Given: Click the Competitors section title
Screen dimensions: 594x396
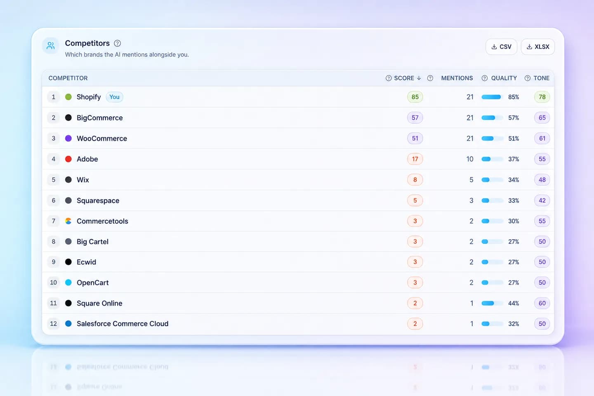Looking at the screenshot, I should click(87, 43).
